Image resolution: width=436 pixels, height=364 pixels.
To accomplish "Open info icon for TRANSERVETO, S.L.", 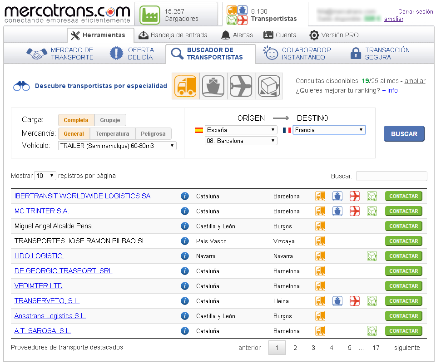I will 185,301.
